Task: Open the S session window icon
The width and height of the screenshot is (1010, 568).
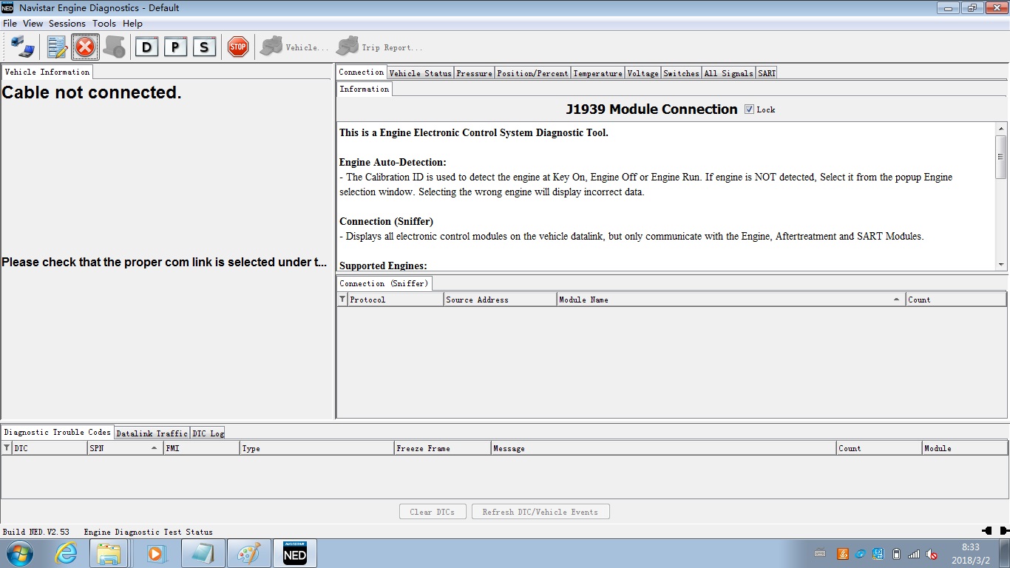Action: pos(204,47)
